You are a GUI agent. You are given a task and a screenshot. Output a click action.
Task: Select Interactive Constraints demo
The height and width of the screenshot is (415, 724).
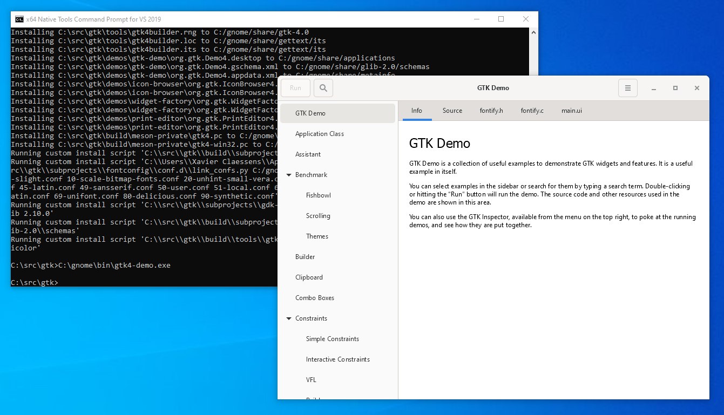pos(337,359)
